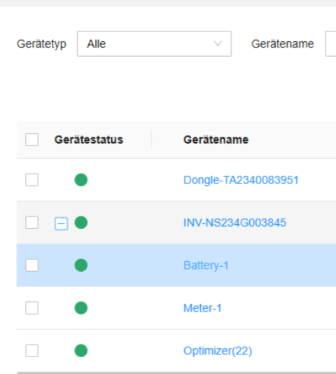
Task: Click the green status indicator of INV-NS234G003845
Action: [x=81, y=223]
